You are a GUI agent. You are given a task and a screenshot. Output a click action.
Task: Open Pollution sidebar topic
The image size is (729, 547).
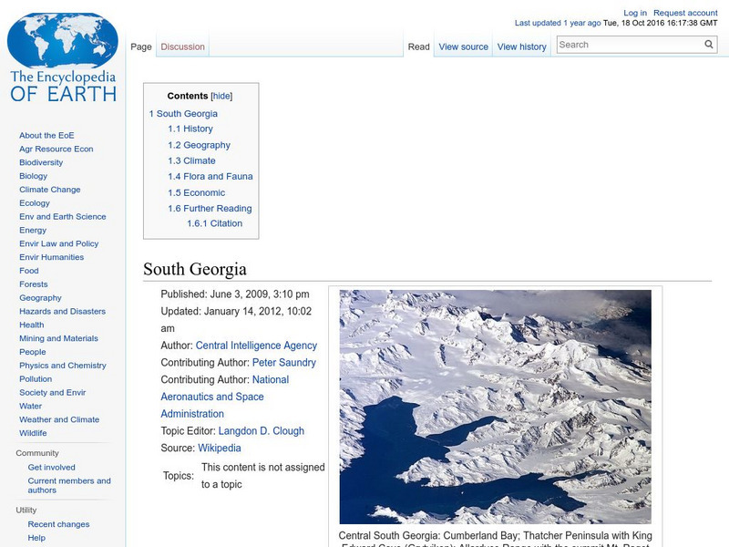36,378
